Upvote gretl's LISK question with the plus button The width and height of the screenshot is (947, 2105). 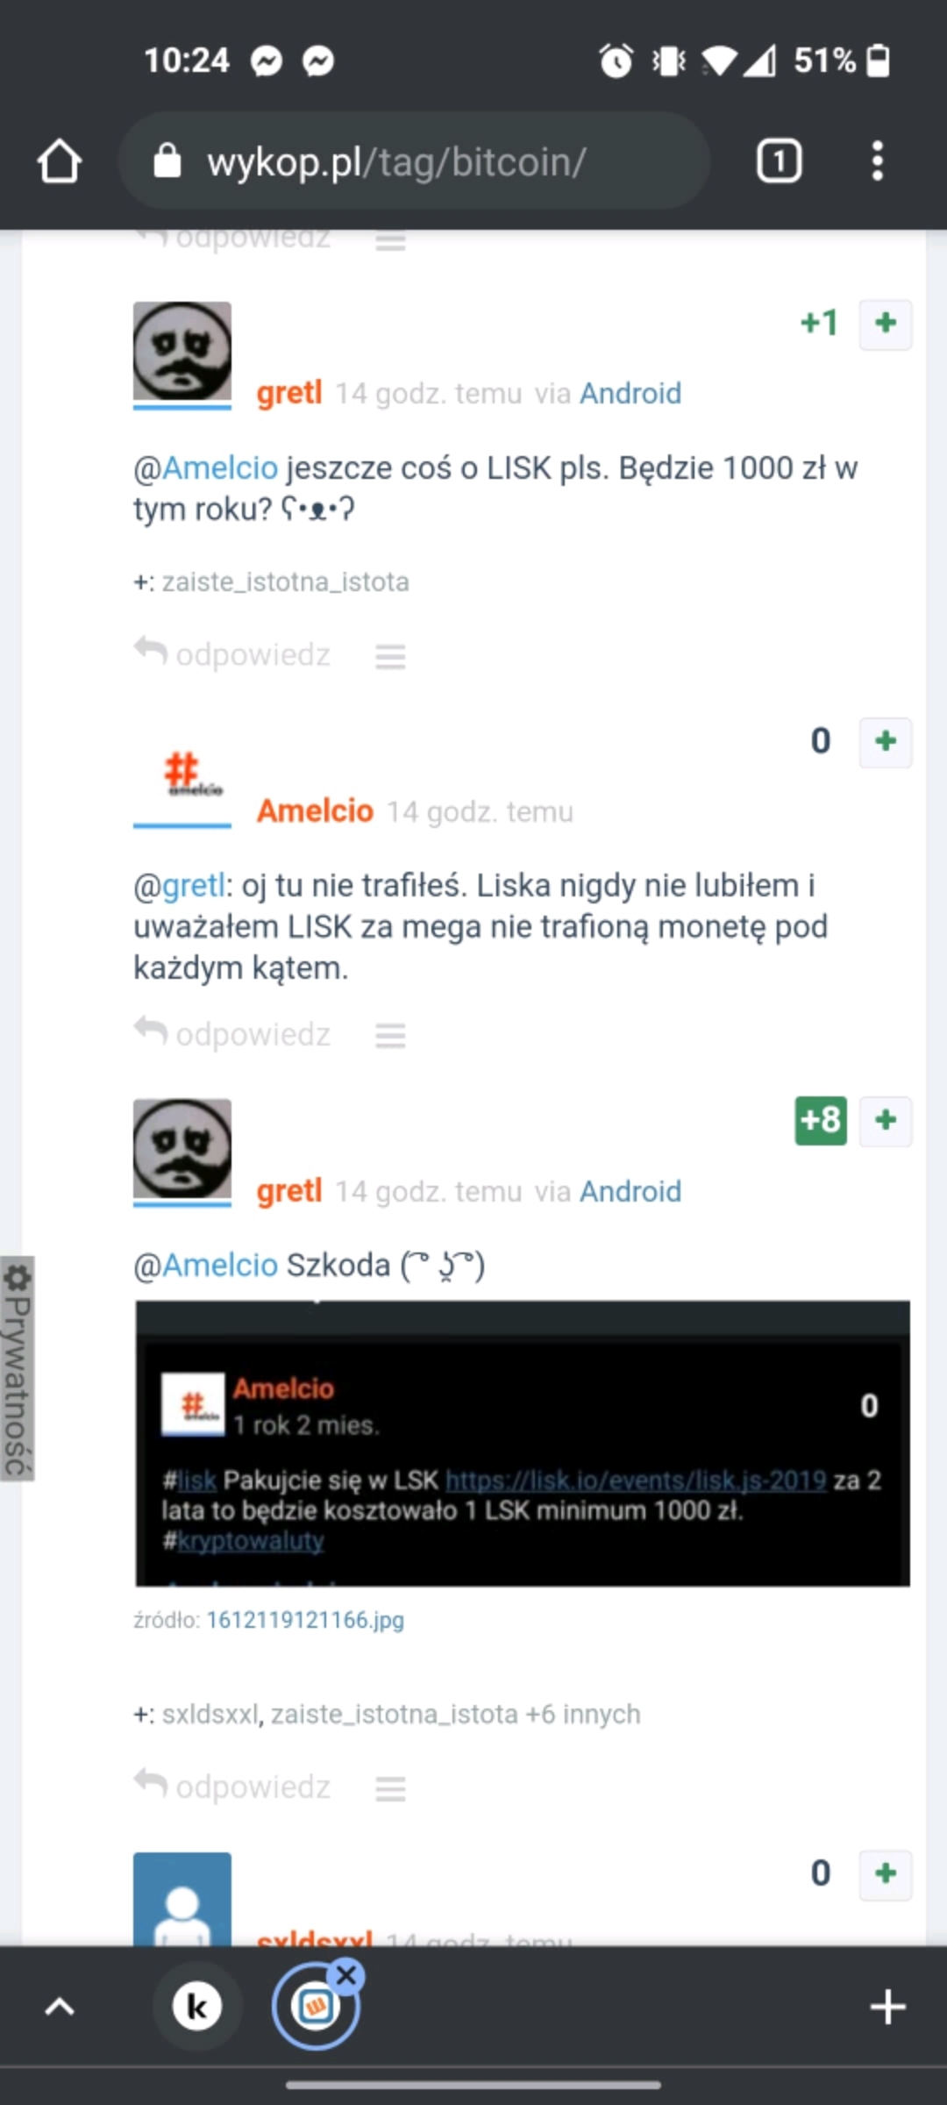click(x=886, y=324)
